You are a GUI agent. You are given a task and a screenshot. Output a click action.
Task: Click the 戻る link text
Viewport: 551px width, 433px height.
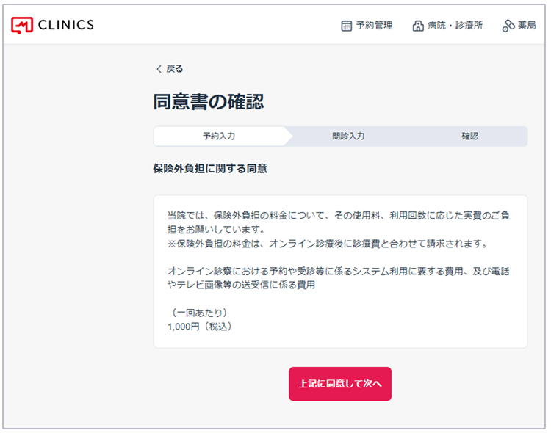pos(175,69)
